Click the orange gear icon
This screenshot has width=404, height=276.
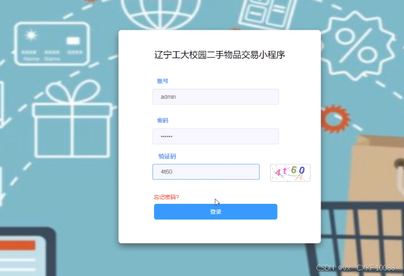[335, 119]
